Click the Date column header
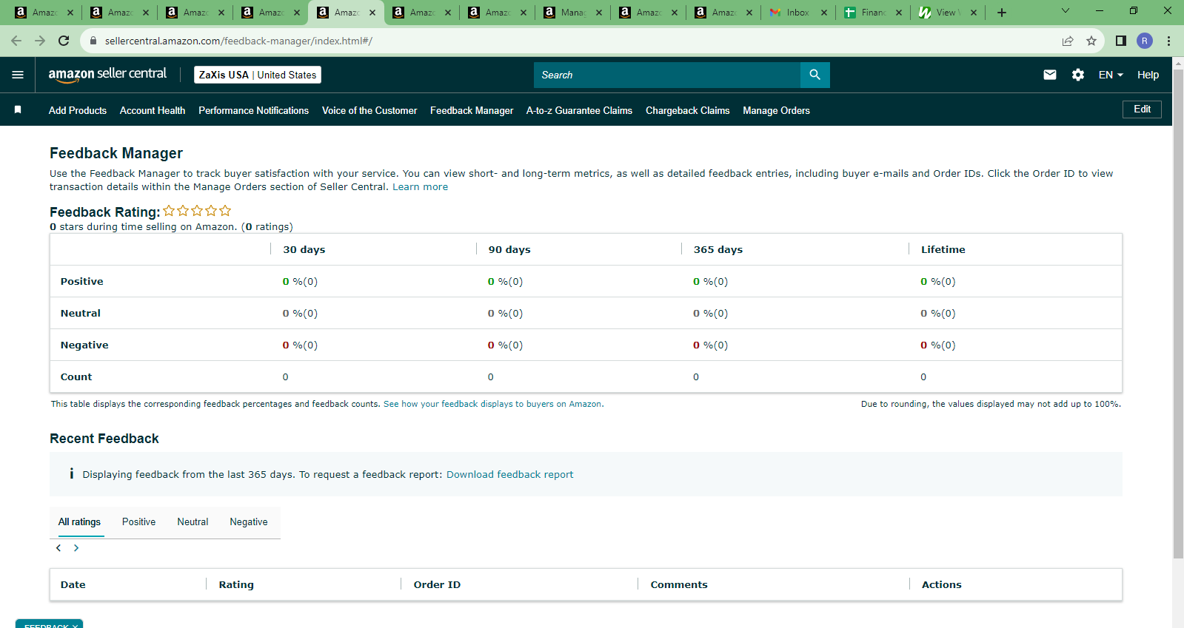The image size is (1184, 628). tap(73, 584)
